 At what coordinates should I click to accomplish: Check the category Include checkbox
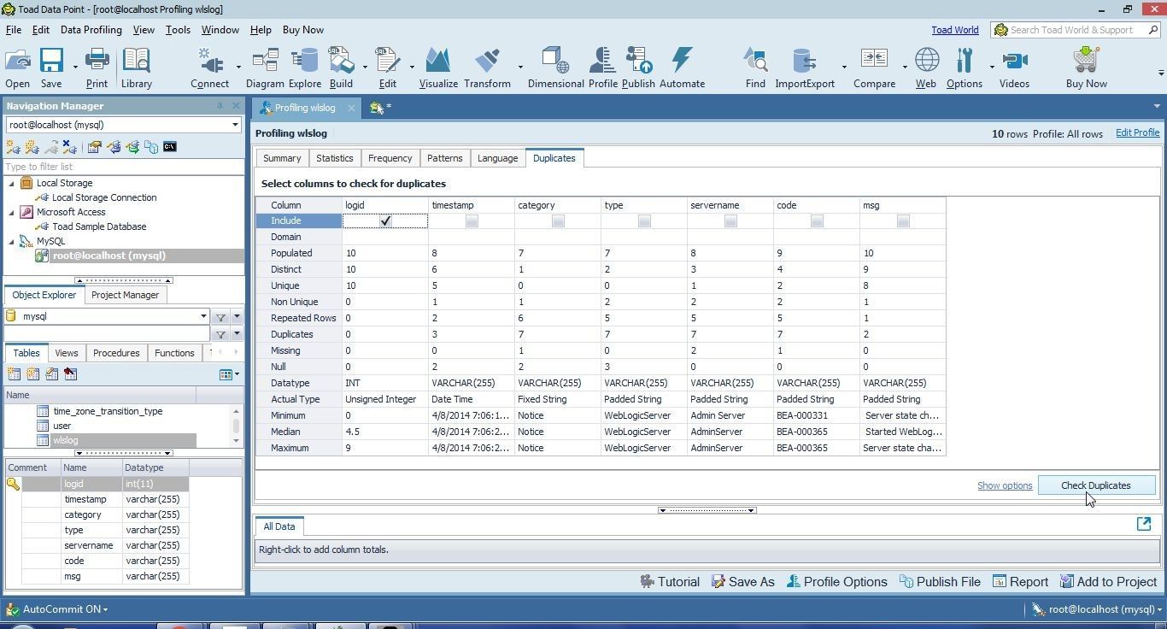click(x=558, y=220)
